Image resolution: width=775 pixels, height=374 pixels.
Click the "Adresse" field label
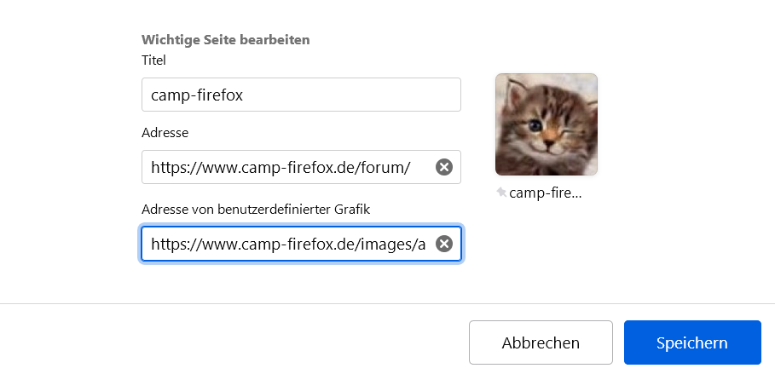pos(165,133)
